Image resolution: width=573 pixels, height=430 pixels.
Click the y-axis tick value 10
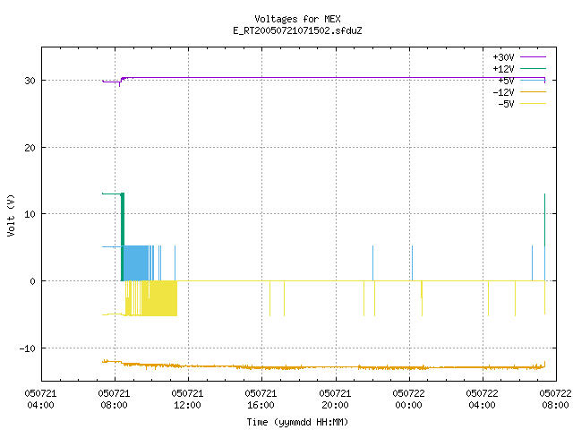pyautogui.click(x=30, y=214)
